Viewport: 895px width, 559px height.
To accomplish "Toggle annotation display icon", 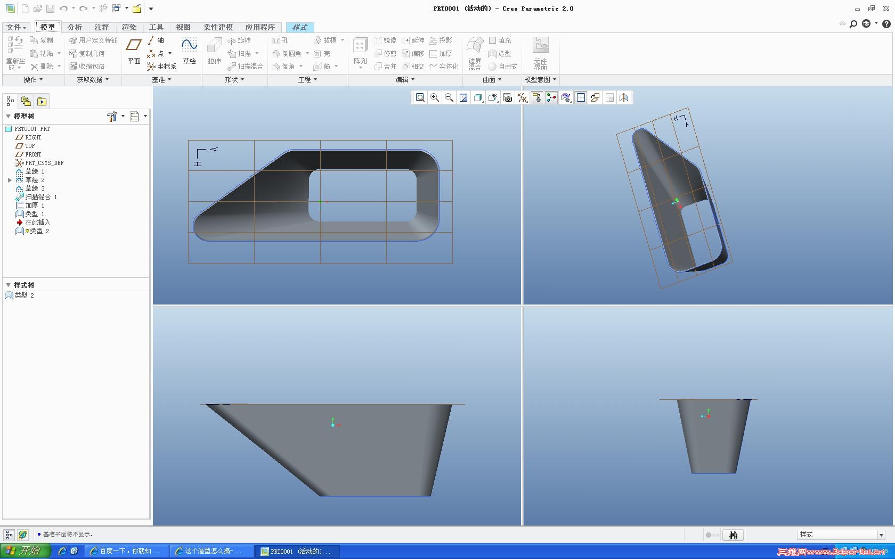I will (536, 97).
